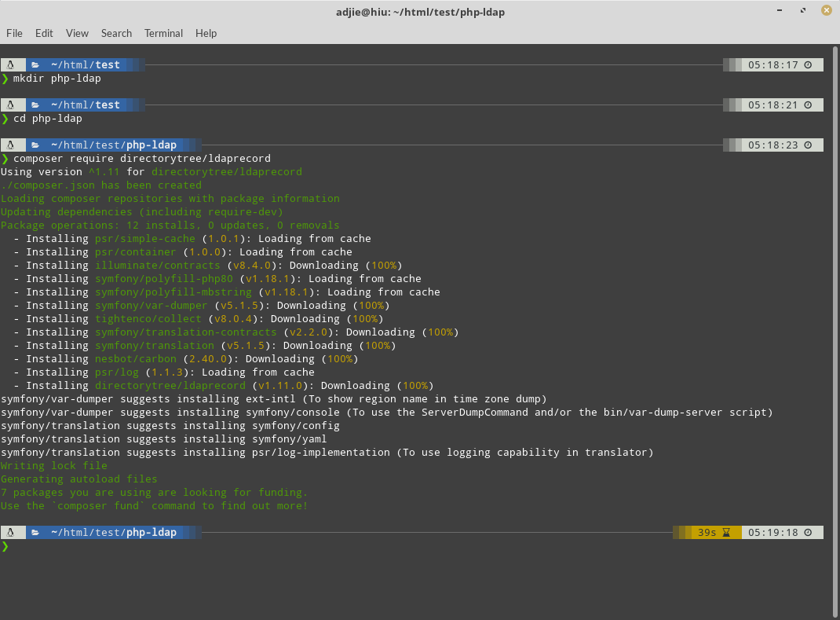This screenshot has height=620, width=840.
Task: Open the Edit menu
Action: (x=44, y=33)
